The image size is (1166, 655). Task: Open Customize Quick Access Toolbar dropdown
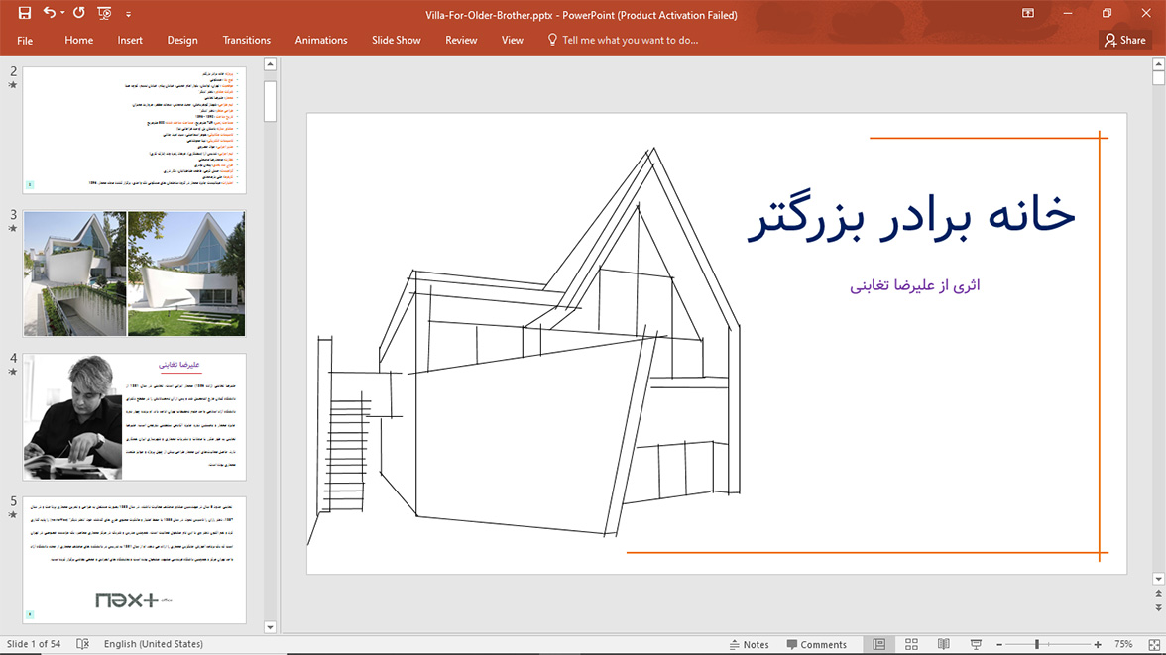[128, 14]
